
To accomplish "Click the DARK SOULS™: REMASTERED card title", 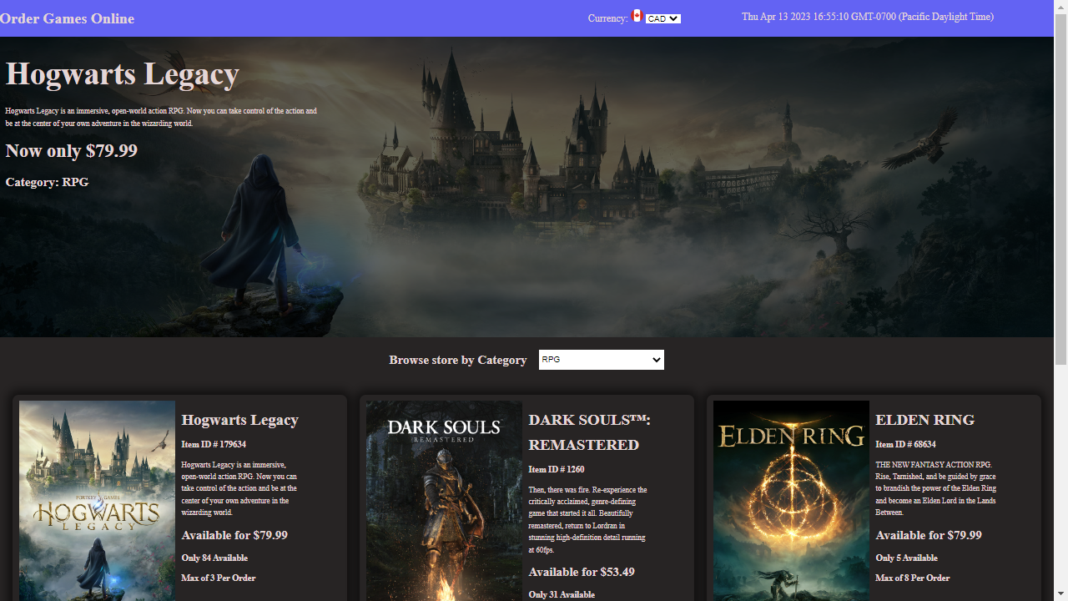I will tap(589, 432).
